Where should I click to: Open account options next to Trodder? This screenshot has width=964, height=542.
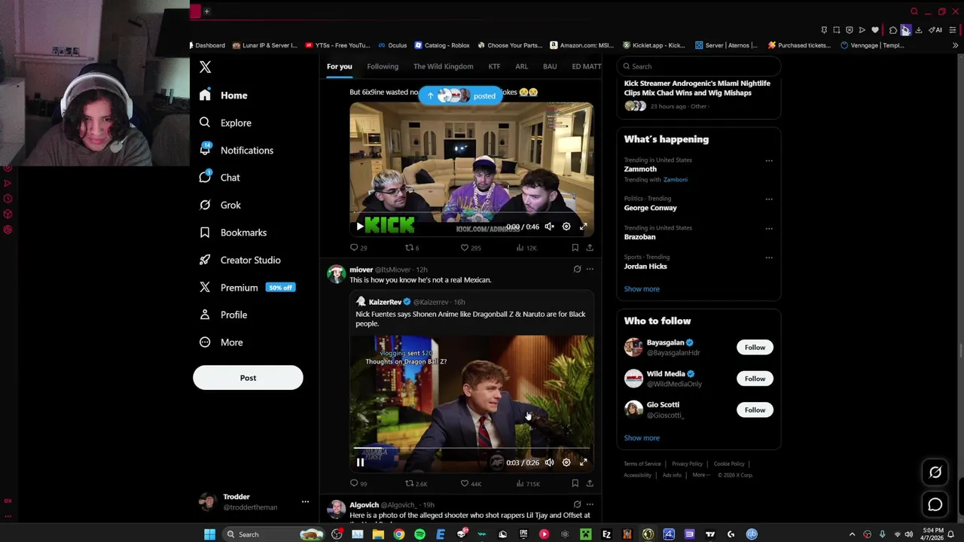point(305,501)
